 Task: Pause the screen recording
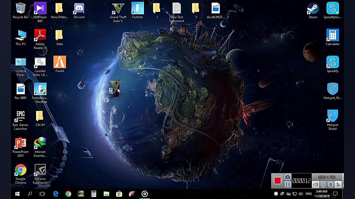[x=288, y=184]
